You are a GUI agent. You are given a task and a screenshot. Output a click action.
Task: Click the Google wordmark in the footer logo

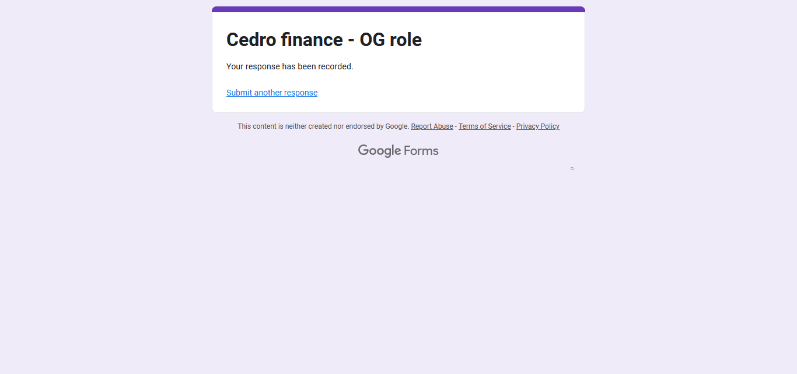(379, 151)
